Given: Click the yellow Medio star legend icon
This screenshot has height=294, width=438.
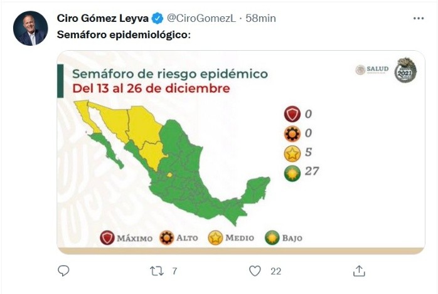Looking at the screenshot, I should (x=216, y=238).
